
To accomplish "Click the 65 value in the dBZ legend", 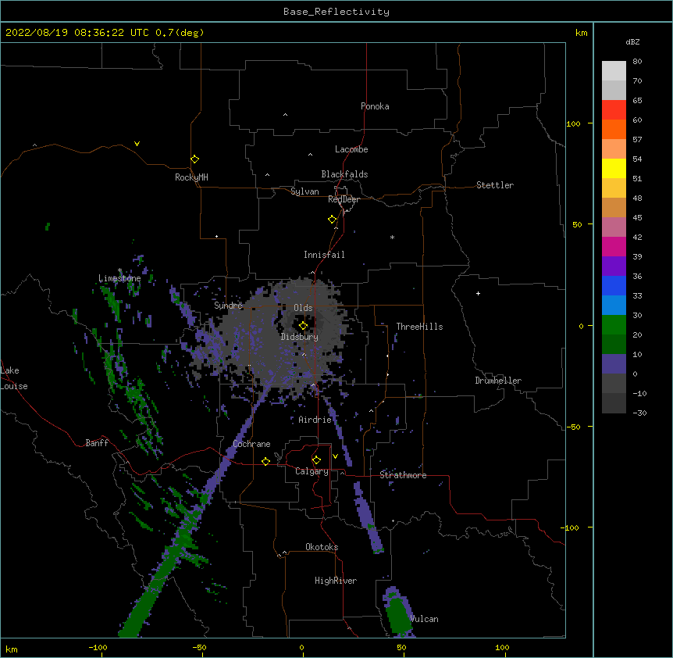I will [x=637, y=100].
